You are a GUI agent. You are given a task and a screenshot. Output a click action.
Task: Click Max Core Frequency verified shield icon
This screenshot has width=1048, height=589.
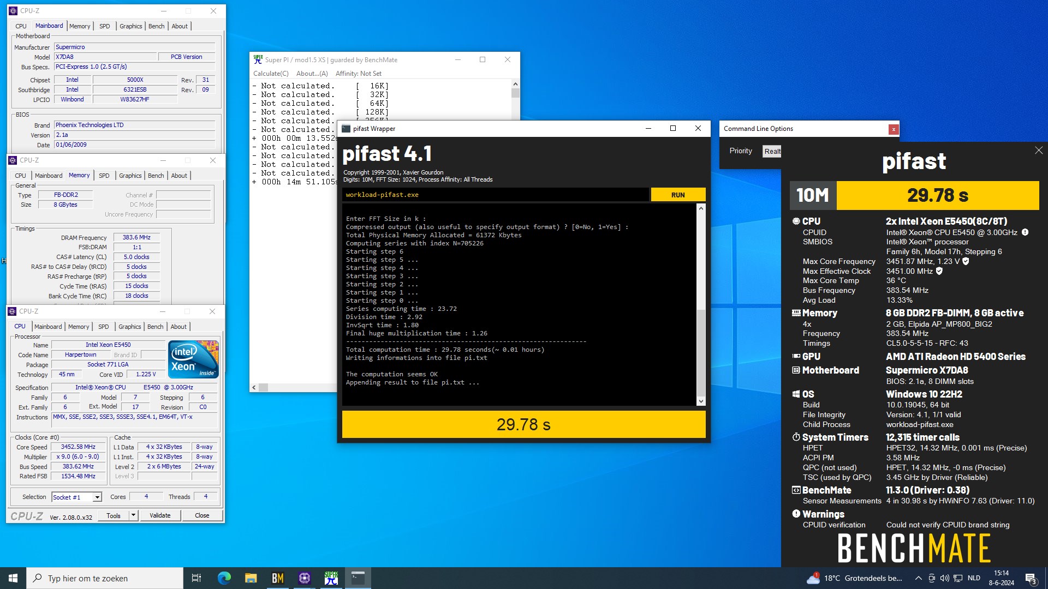(966, 261)
